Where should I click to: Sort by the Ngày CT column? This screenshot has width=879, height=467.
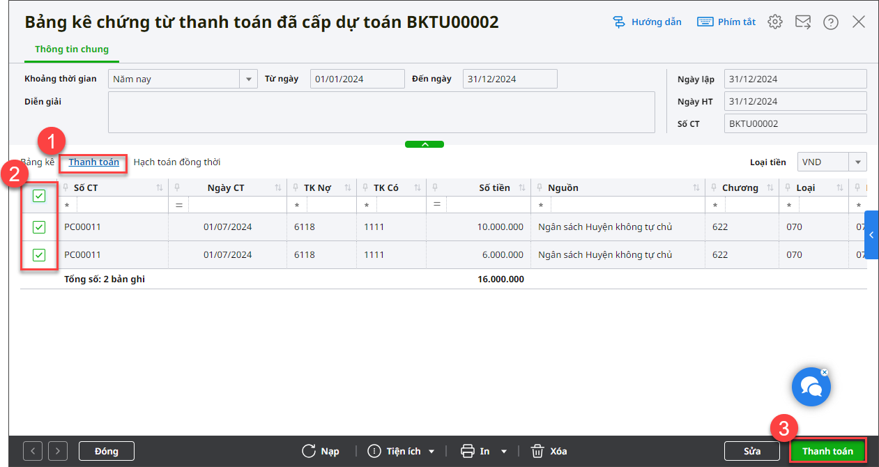pos(278,188)
